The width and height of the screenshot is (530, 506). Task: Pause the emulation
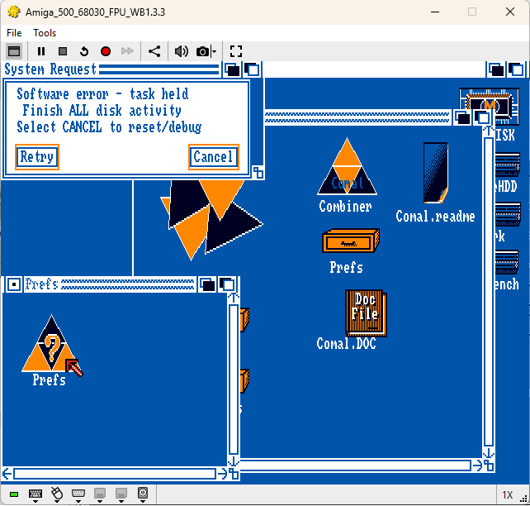[41, 51]
